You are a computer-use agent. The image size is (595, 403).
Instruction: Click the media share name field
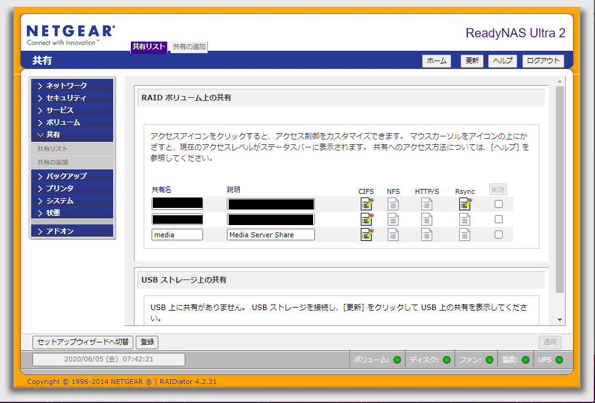click(177, 234)
